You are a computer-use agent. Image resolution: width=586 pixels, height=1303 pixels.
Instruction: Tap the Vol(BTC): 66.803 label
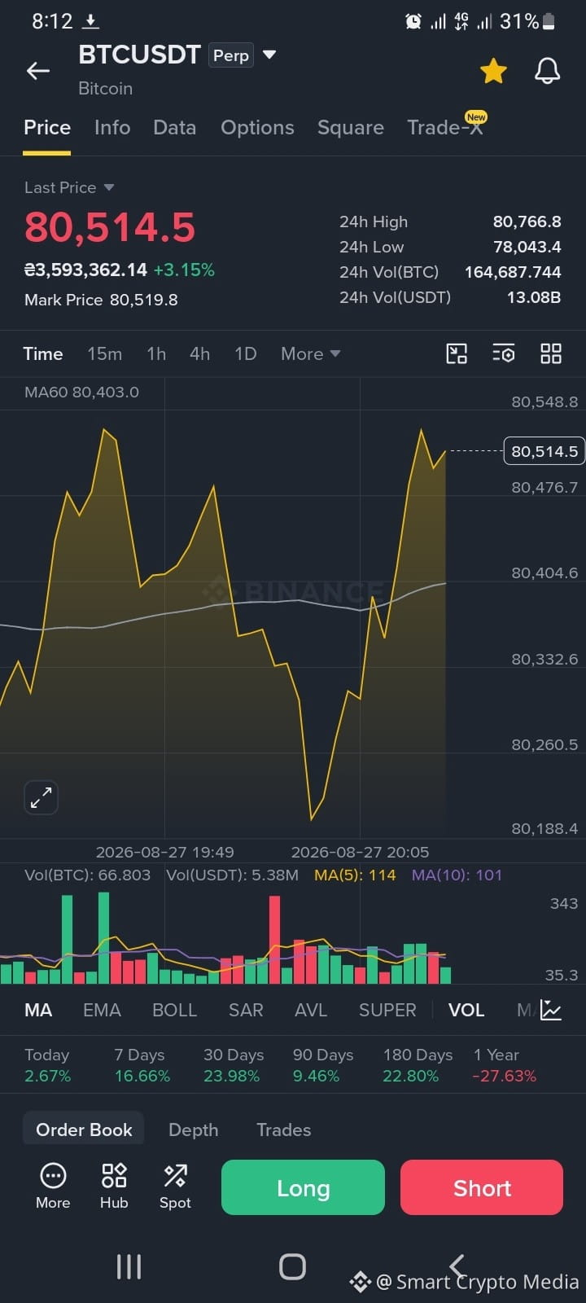click(x=87, y=875)
